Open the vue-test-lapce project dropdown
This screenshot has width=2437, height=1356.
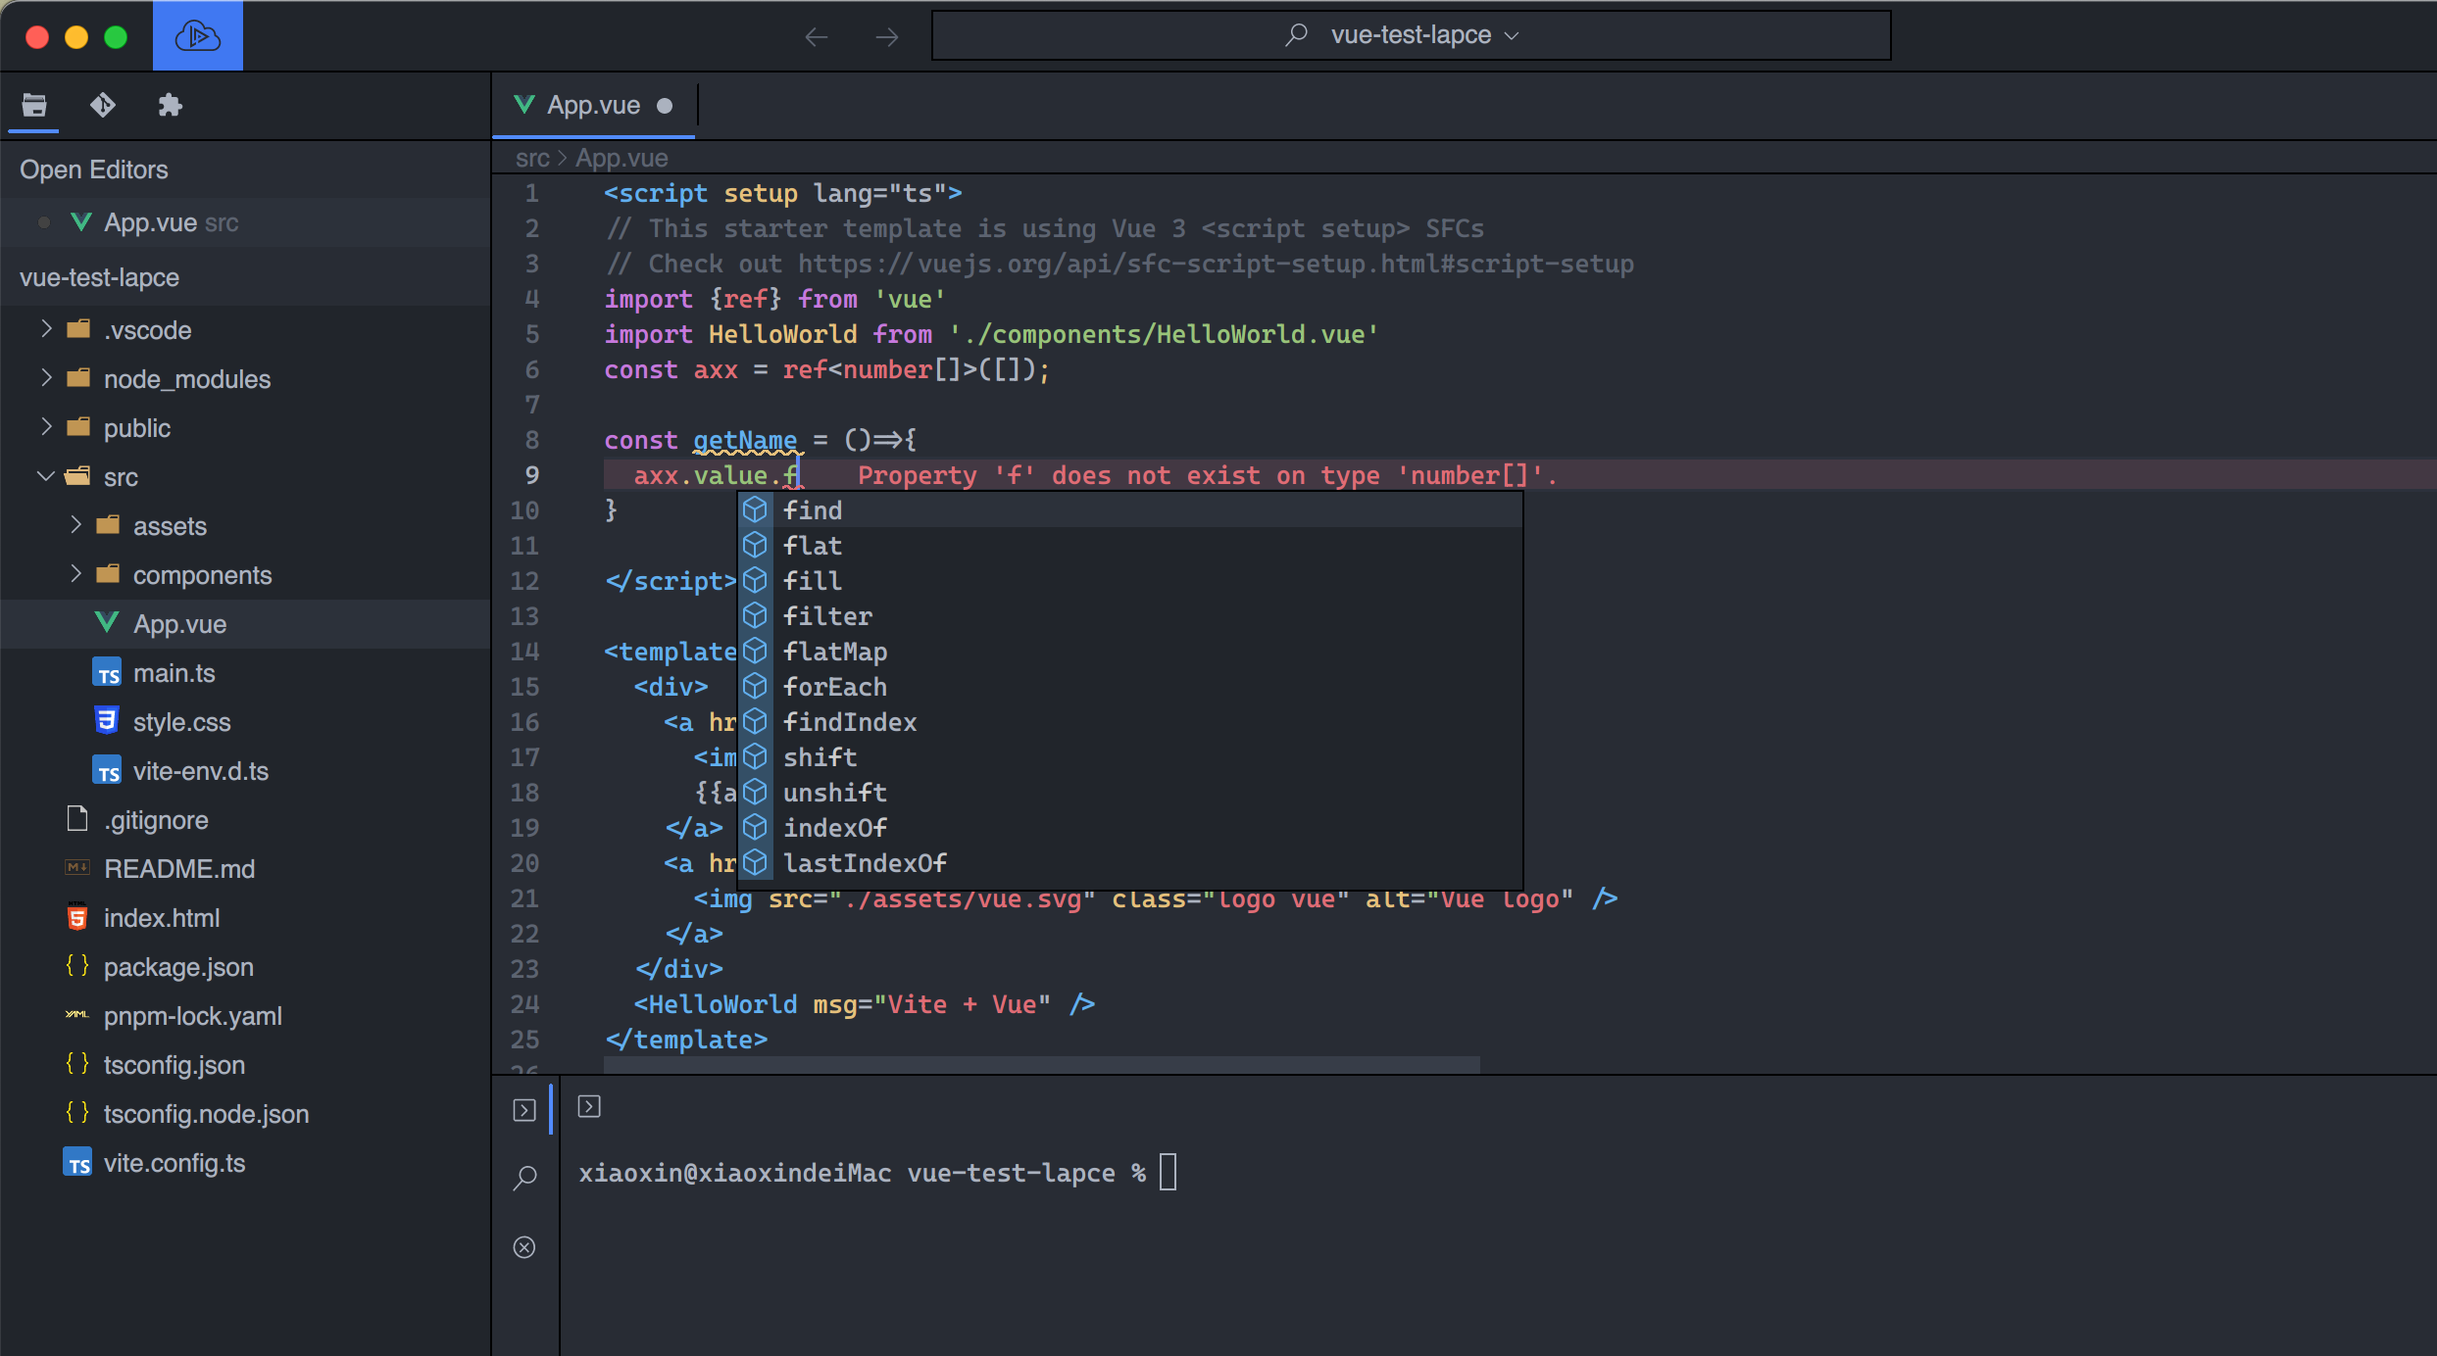[x=1411, y=35]
